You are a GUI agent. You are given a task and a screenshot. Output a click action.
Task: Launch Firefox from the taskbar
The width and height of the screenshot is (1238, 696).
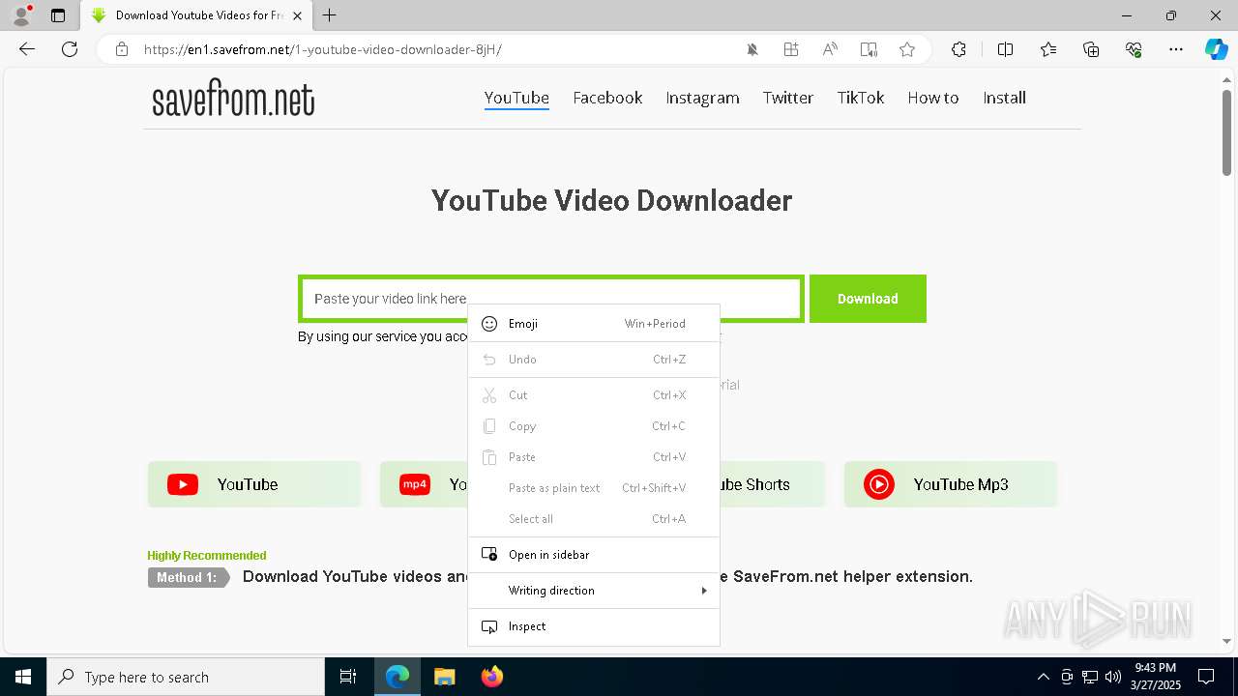pos(492,677)
